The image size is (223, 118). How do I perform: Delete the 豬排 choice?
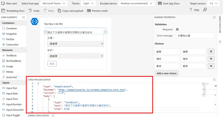coord(211,59)
